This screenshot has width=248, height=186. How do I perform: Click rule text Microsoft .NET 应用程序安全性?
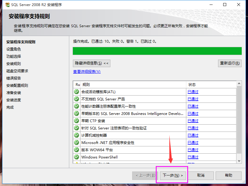pos(108,143)
